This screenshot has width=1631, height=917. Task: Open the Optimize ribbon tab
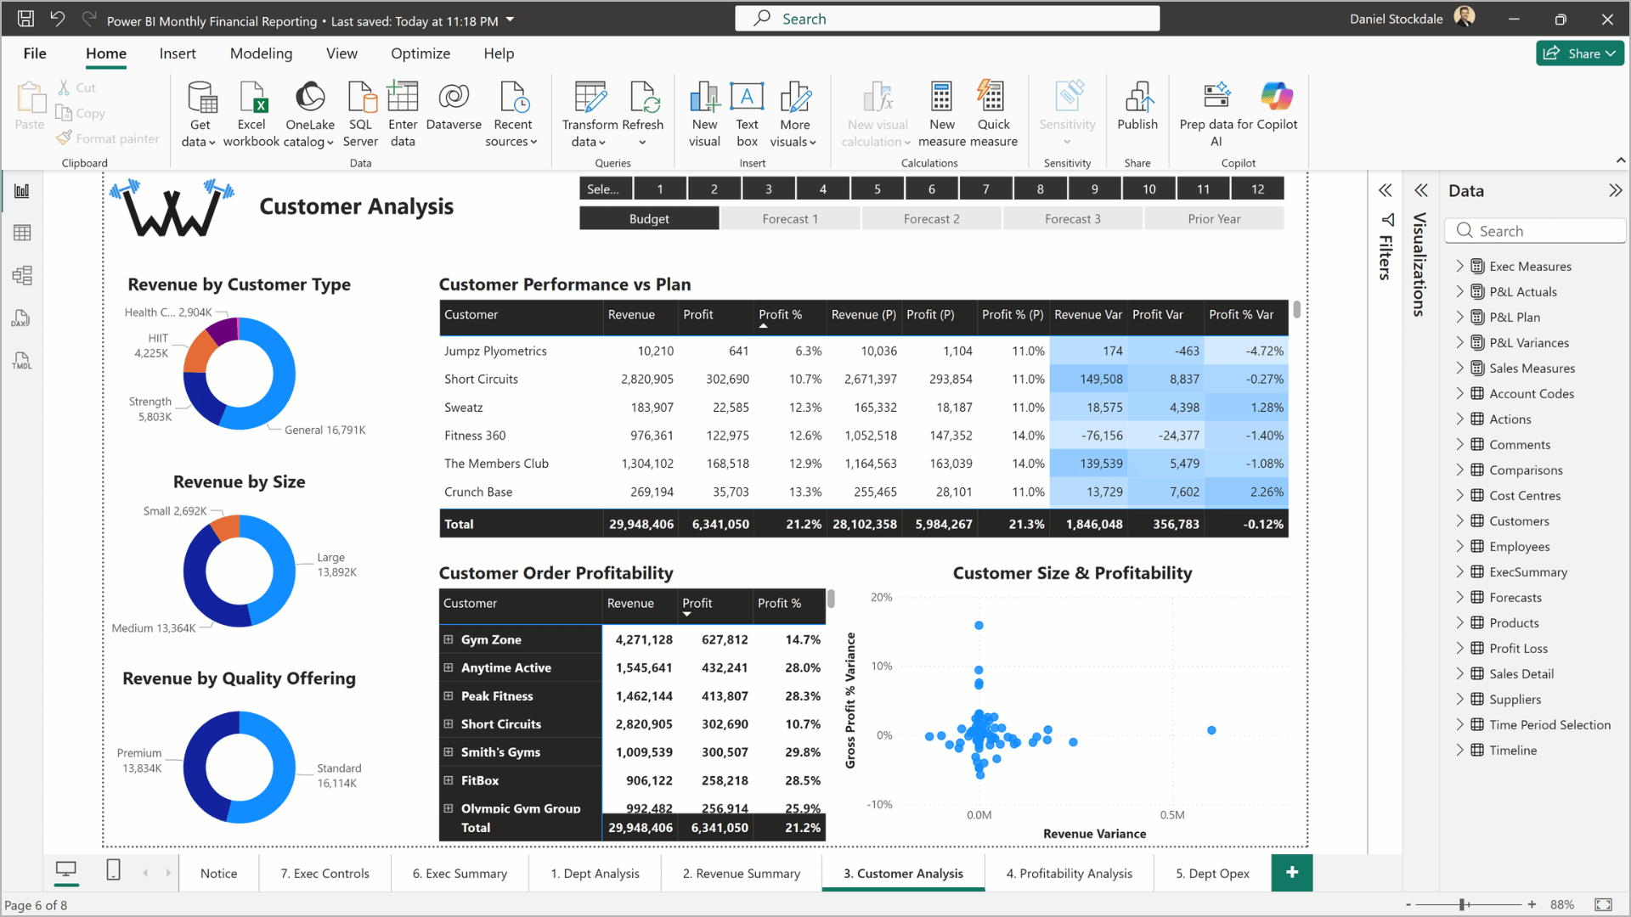point(420,53)
